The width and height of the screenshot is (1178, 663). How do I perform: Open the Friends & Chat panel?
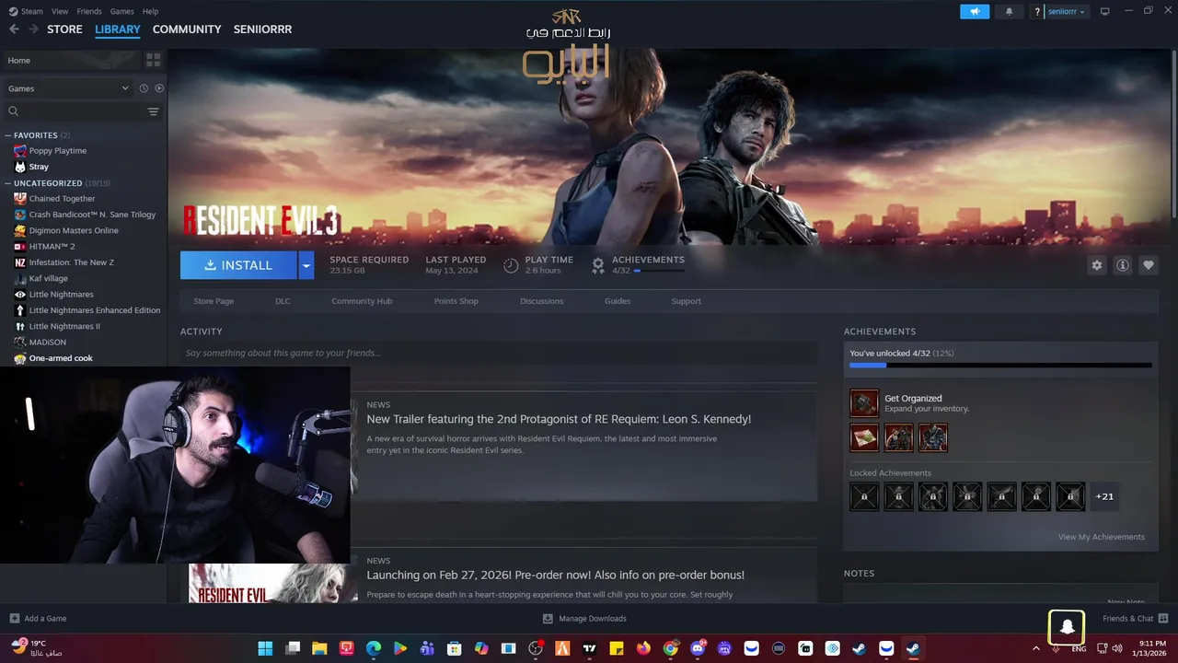[x=1135, y=619]
